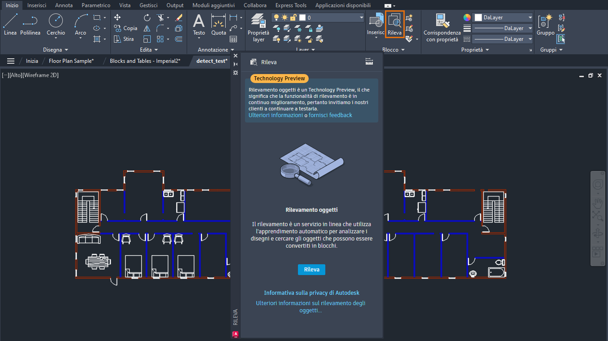Open the Inizia start tab
608x341 pixels.
tap(32, 61)
